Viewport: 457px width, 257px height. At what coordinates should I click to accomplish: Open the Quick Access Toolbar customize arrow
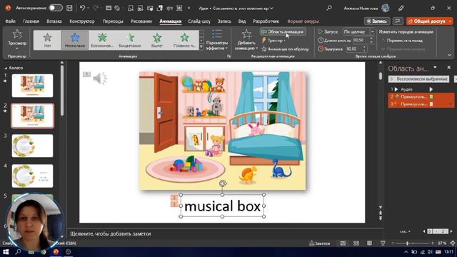189,8
